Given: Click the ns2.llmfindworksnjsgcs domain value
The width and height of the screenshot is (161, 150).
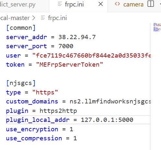Looking at the screenshot, I should click(110, 102).
